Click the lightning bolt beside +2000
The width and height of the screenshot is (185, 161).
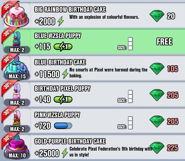(61, 21)
